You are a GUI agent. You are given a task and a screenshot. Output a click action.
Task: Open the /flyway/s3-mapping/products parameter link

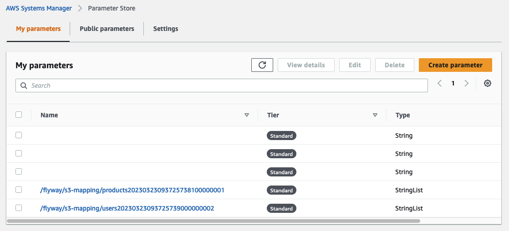click(132, 190)
